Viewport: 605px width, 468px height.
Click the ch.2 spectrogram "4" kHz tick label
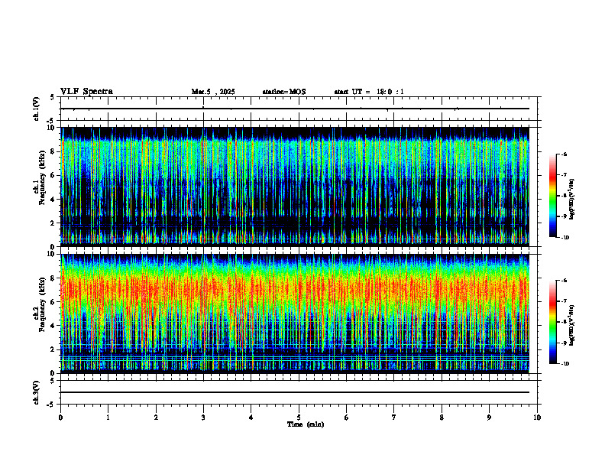click(x=53, y=326)
